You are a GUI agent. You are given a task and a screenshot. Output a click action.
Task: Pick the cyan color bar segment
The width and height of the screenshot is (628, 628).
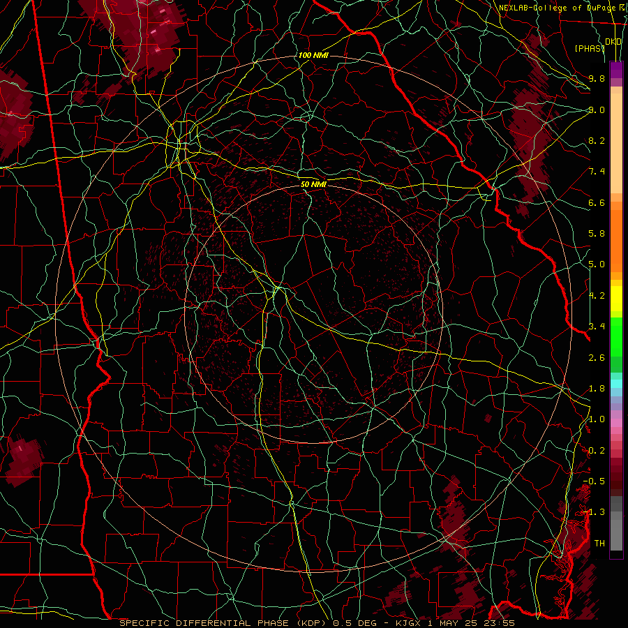[616, 383]
